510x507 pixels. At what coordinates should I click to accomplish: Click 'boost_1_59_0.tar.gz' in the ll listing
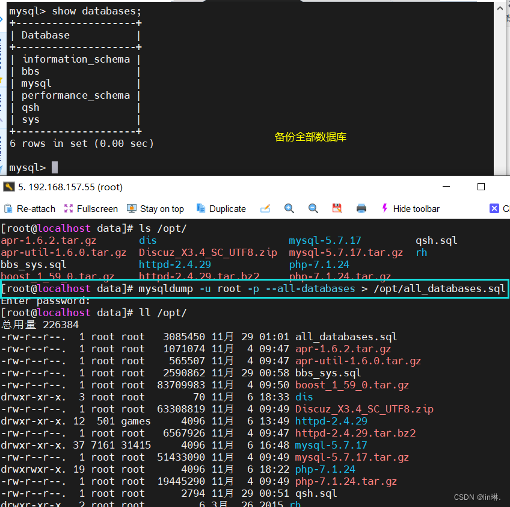click(352, 385)
